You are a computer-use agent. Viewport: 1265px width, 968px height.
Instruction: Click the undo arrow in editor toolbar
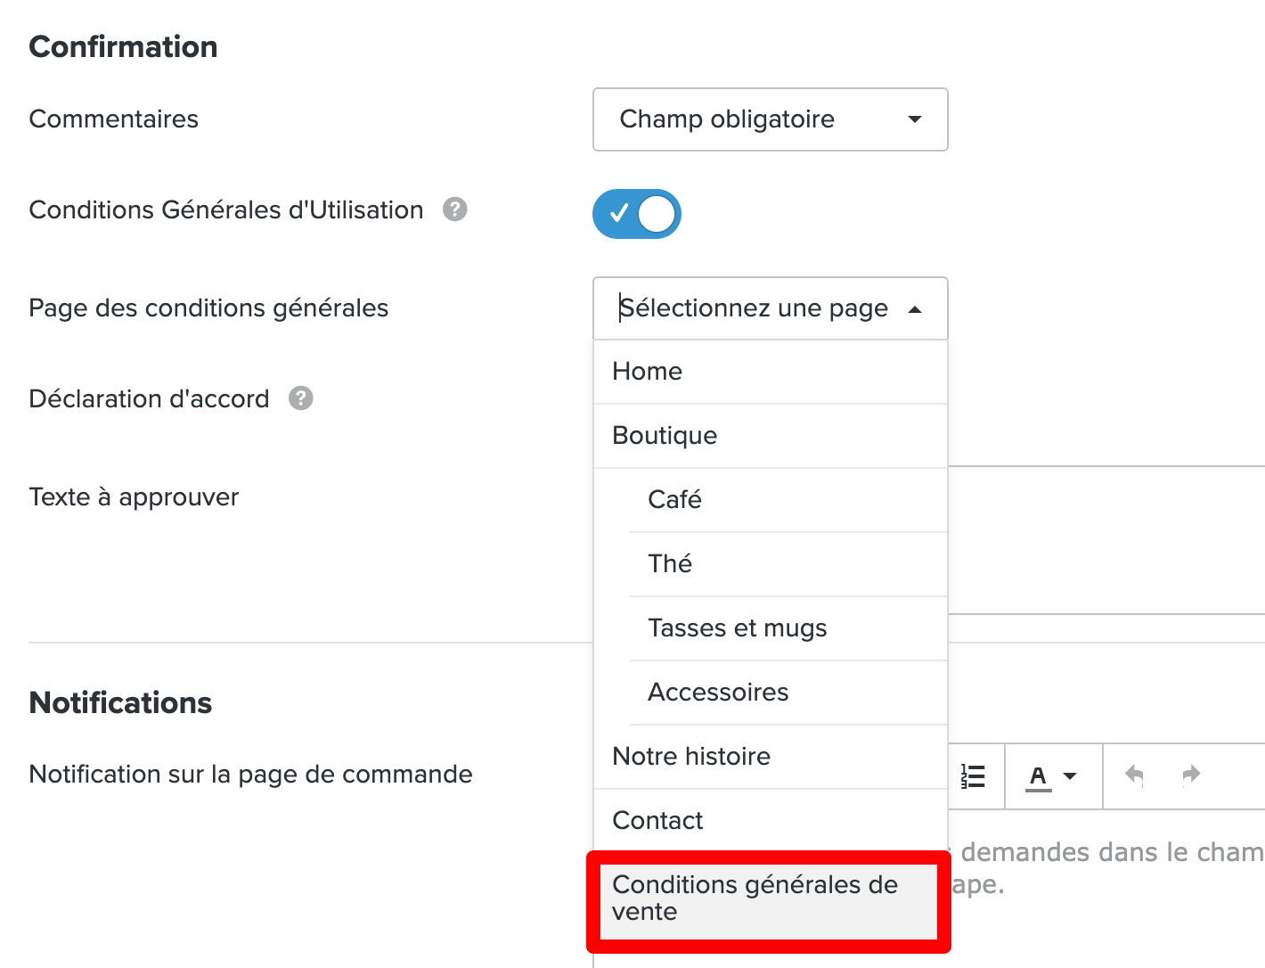(x=1134, y=775)
